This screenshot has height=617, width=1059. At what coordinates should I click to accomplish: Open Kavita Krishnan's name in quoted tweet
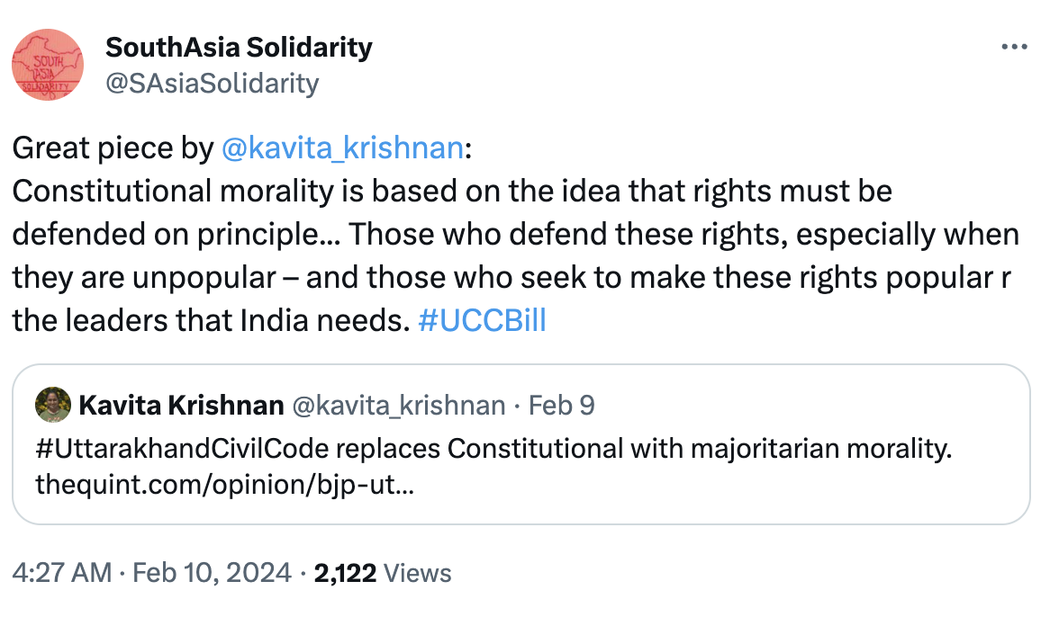(181, 406)
